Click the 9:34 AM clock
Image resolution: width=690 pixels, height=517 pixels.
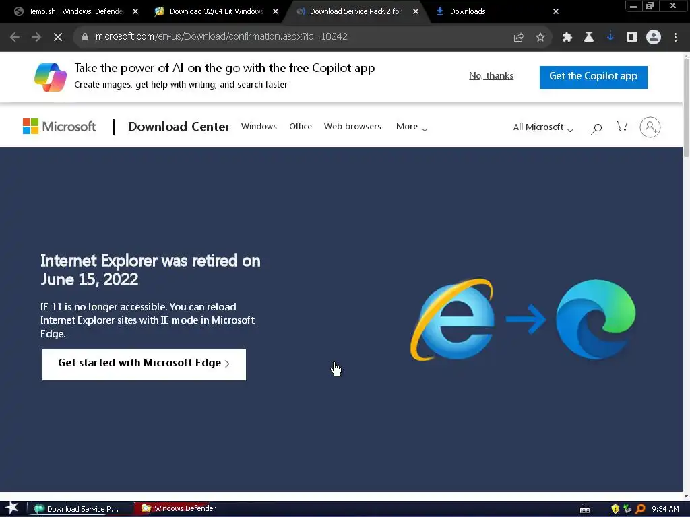(x=665, y=509)
